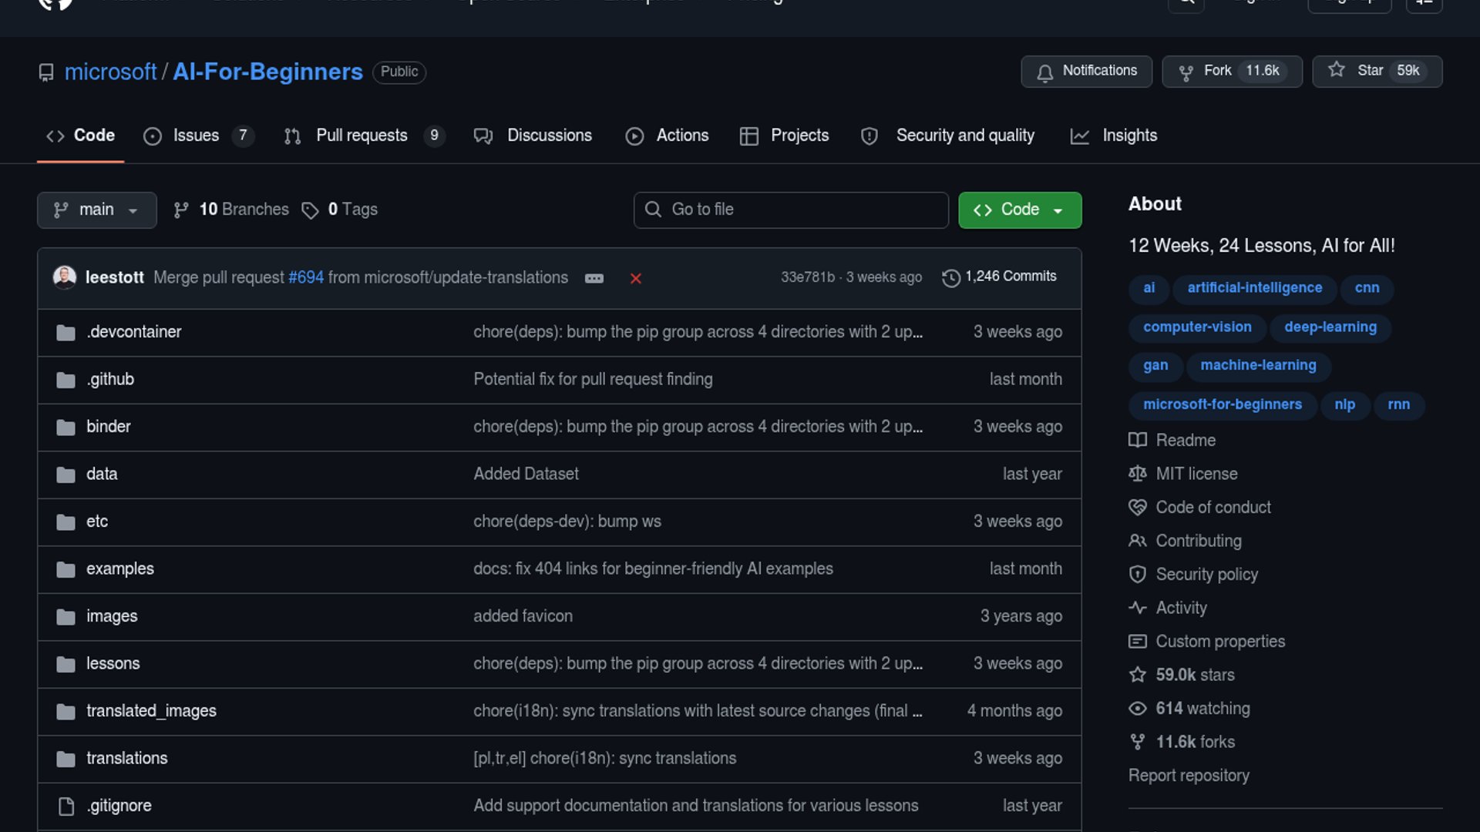Click the 'Potential fix for pull request finding' commit

click(x=593, y=380)
